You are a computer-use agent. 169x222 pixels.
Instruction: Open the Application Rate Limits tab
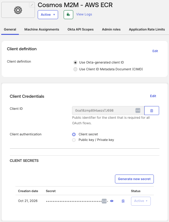147,30
